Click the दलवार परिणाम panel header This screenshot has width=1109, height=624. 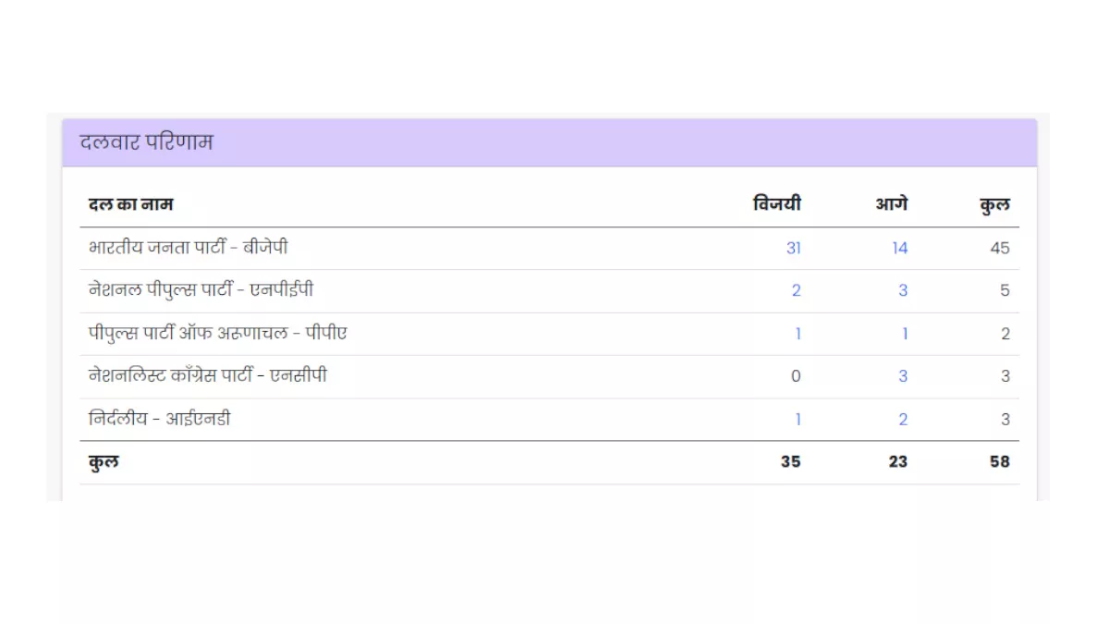click(146, 142)
